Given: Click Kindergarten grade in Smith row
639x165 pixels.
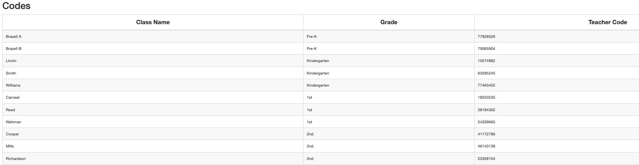Looking at the screenshot, I should pos(318,73).
